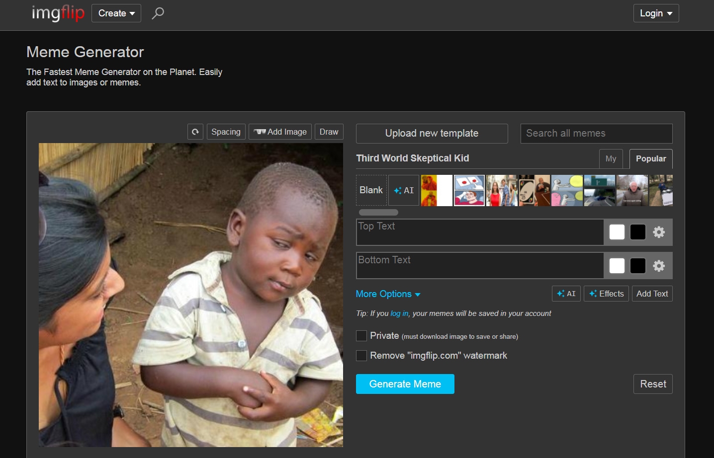The width and height of the screenshot is (714, 458).
Task: Pick the white font color for Bottom Text
Action: 617,266
